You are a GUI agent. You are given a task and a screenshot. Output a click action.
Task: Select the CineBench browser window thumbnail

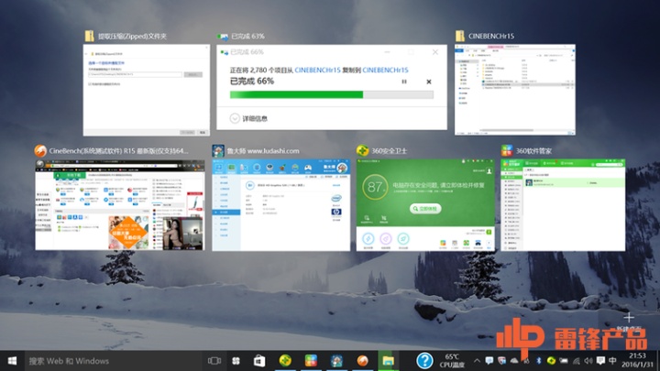pyautogui.click(x=120, y=204)
